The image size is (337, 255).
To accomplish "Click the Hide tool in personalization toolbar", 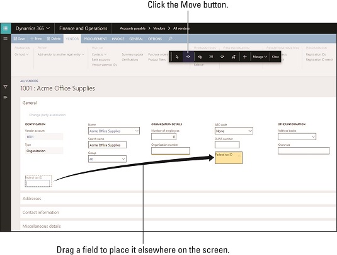I will [x=200, y=57].
